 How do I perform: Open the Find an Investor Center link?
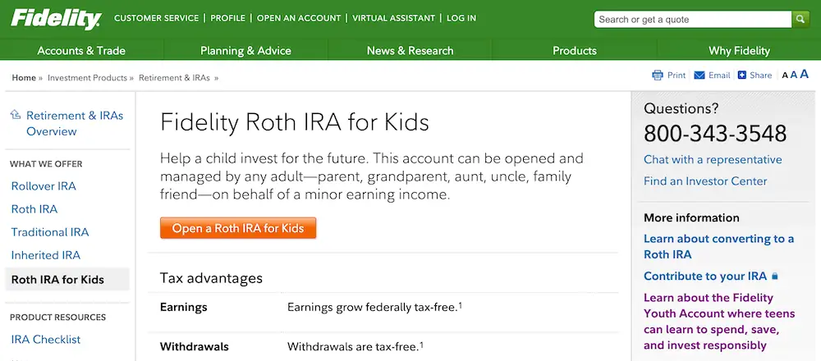click(x=705, y=181)
